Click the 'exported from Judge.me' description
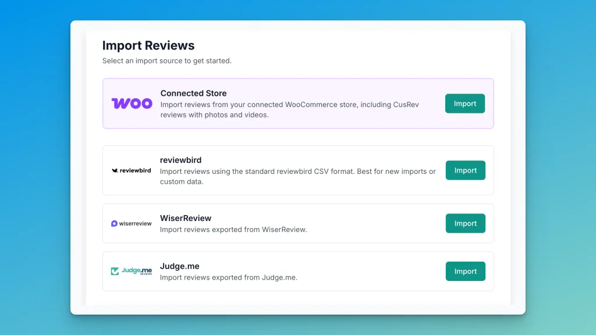 (229, 277)
